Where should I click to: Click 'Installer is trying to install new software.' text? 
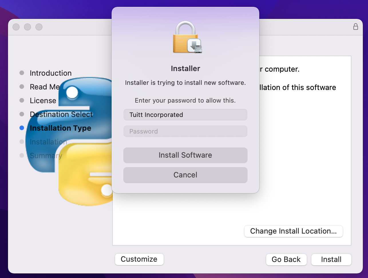(x=185, y=83)
